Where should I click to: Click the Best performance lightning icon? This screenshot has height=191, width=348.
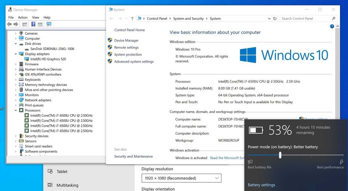tap(341, 162)
